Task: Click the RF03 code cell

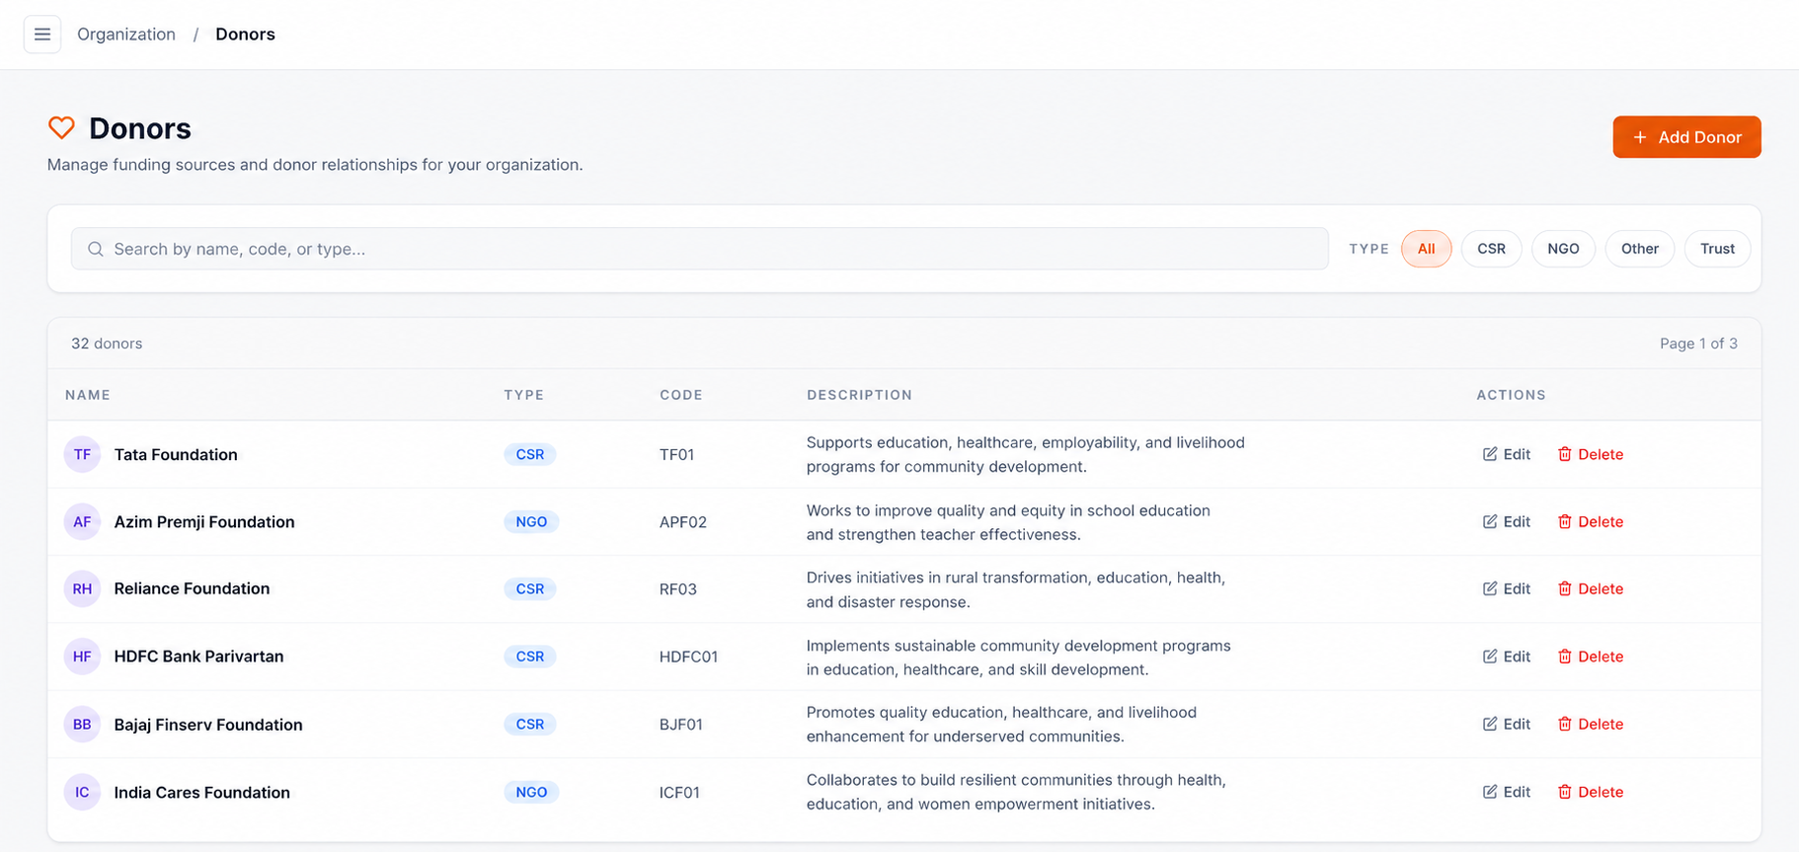Action: (678, 589)
